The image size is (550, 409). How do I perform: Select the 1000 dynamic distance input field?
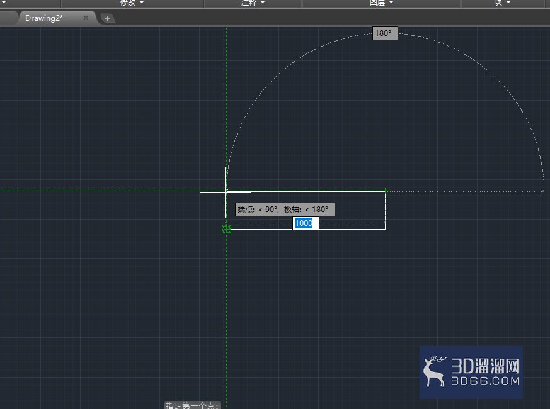coord(306,223)
